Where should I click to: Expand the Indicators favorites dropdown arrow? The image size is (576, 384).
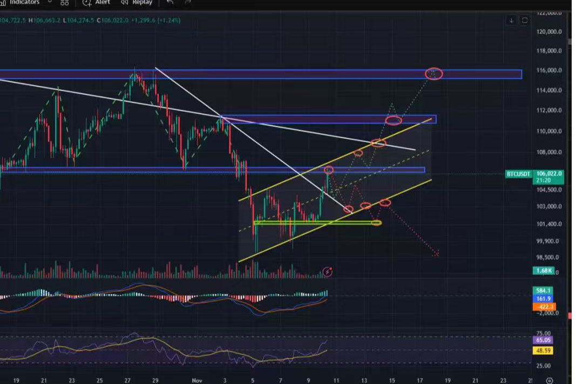(50, 2)
